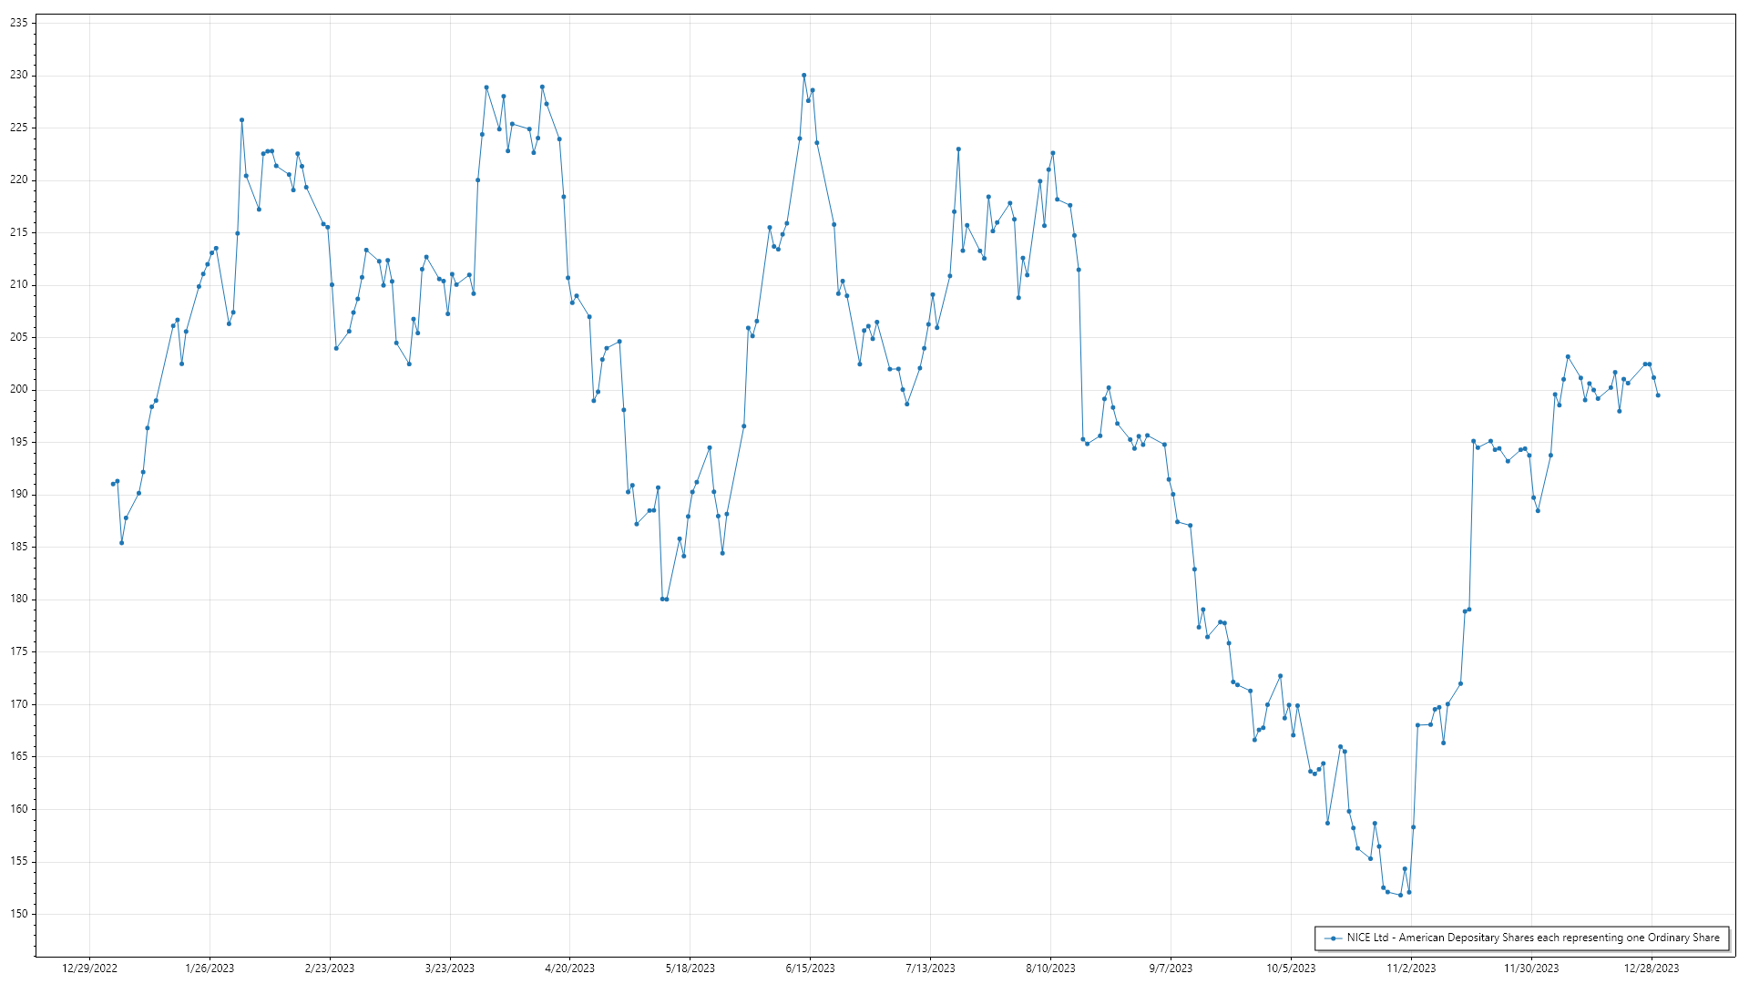Viewport: 1749px width, 984px height.
Task: Click the legend series marker icon
Action: point(1334,938)
